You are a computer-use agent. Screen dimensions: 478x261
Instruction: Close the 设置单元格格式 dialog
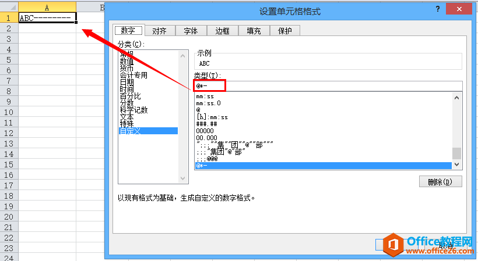(x=459, y=9)
